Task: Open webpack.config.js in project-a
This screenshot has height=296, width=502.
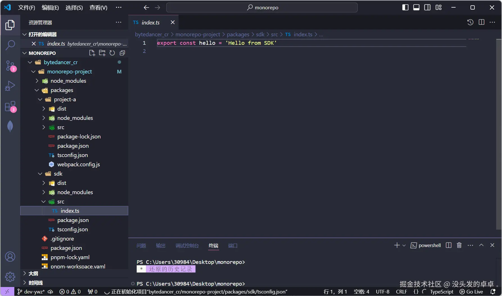Action: click(x=75, y=164)
